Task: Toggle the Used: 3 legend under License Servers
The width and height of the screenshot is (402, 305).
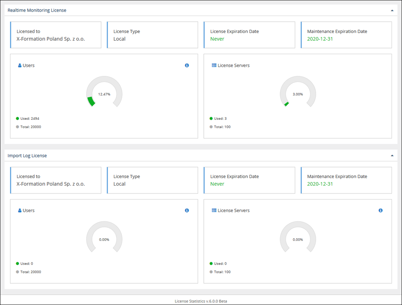Action: [218, 118]
